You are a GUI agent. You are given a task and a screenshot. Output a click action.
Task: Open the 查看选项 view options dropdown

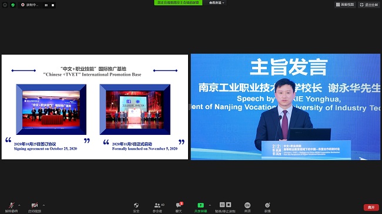(217, 3)
